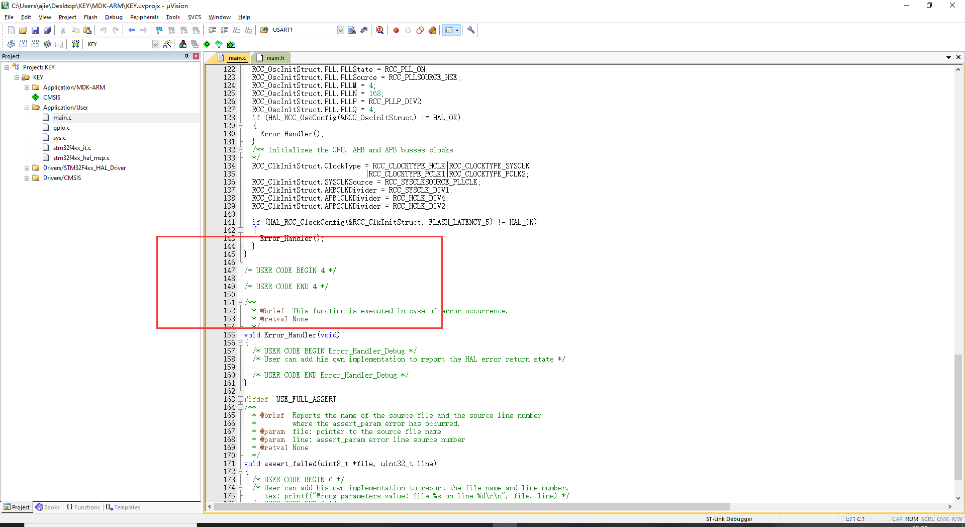Open editor tab list dropdown arrow

948,57
